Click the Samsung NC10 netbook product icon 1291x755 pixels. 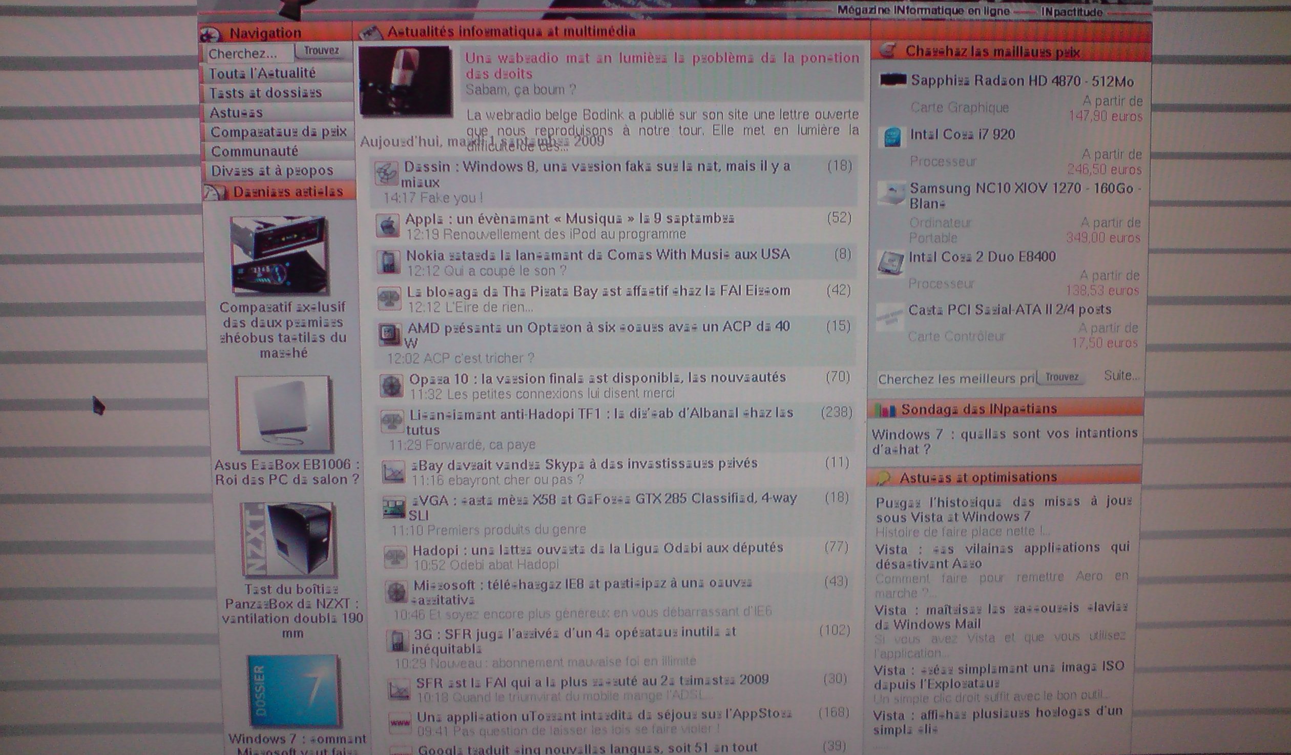pos(891,194)
